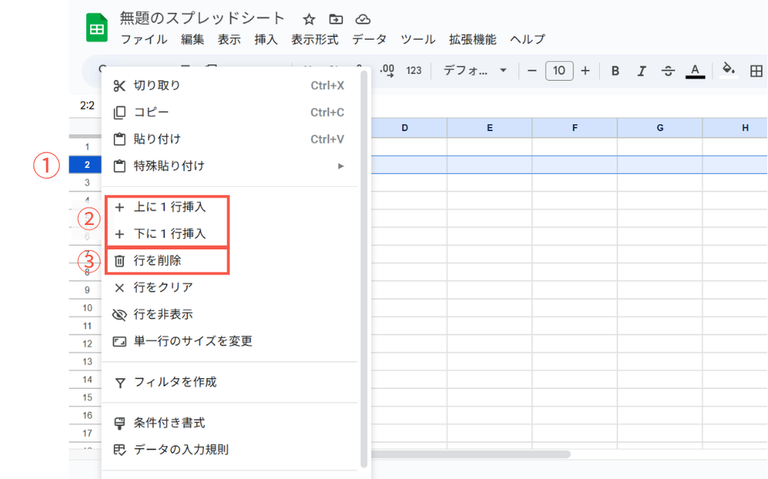The image size is (768, 479).
Task: Select 行を削除 to delete the row
Action: (229, 261)
